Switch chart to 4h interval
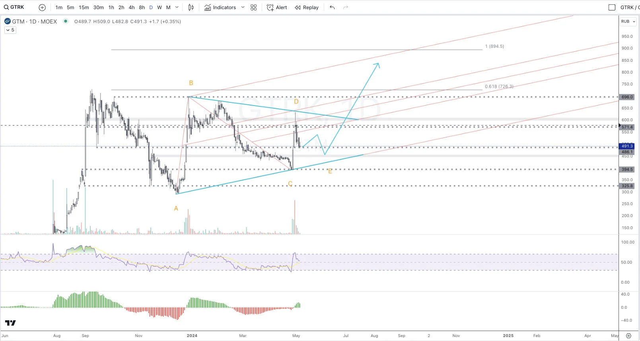This screenshot has width=640, height=341. click(x=132, y=8)
